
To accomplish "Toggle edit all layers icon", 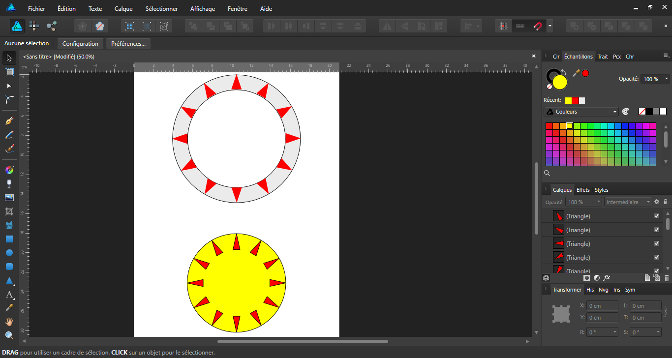I will pos(546,278).
